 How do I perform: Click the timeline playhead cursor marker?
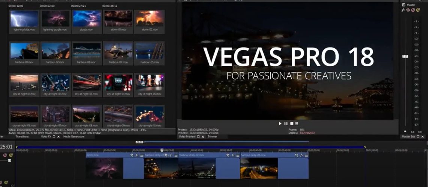tap(162, 150)
